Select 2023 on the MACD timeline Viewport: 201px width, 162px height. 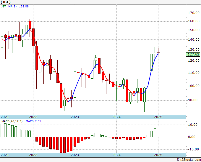(75, 155)
